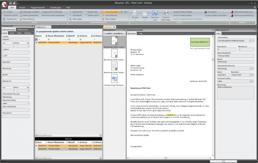258x163 pixels.
Task: Switch to the Ansicht ribbon tab
Action: pyautogui.click(x=22, y=8)
